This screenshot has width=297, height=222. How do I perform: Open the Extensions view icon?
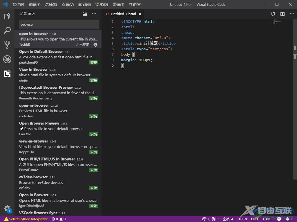pyautogui.click(x=7, y=74)
